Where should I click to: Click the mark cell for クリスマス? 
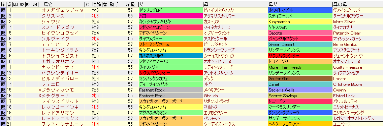pos(15,16)
